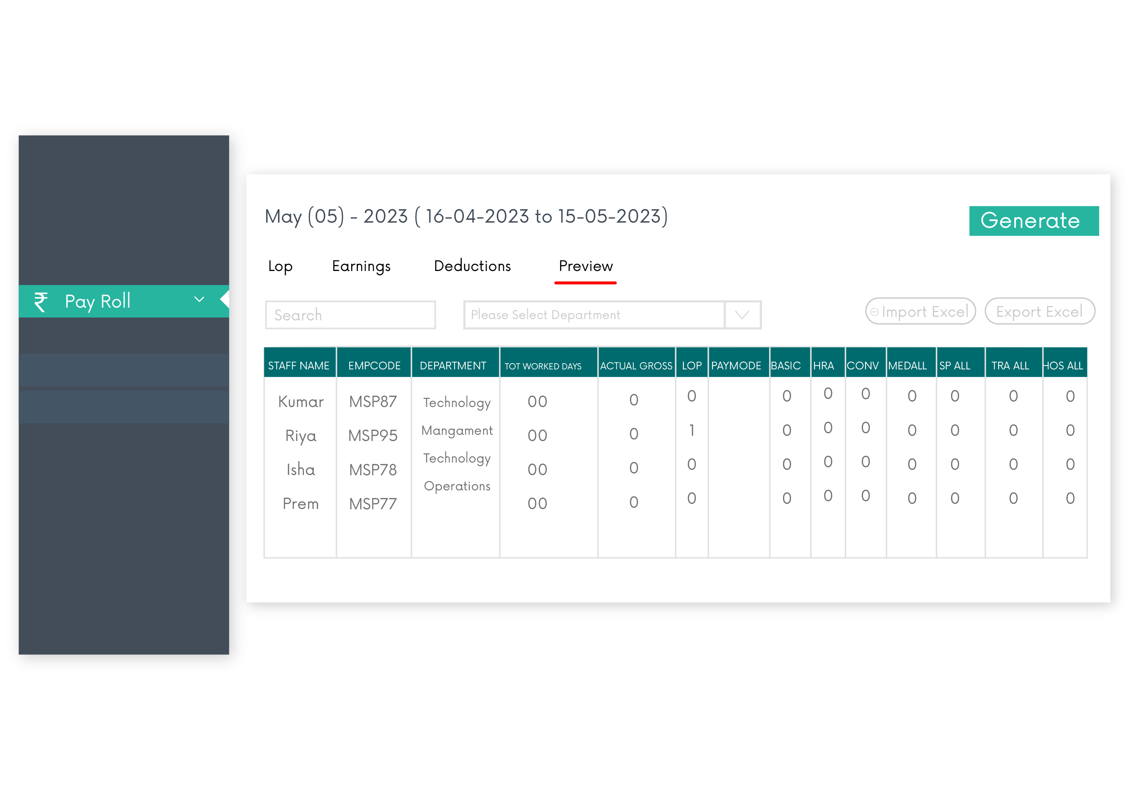Open the Deductions tab
This screenshot has height=811, width=1147.
pyautogui.click(x=472, y=266)
